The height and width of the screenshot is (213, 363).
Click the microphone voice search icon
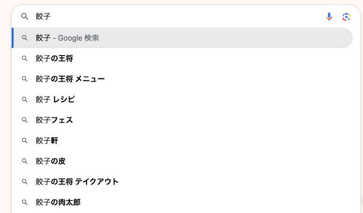click(329, 17)
